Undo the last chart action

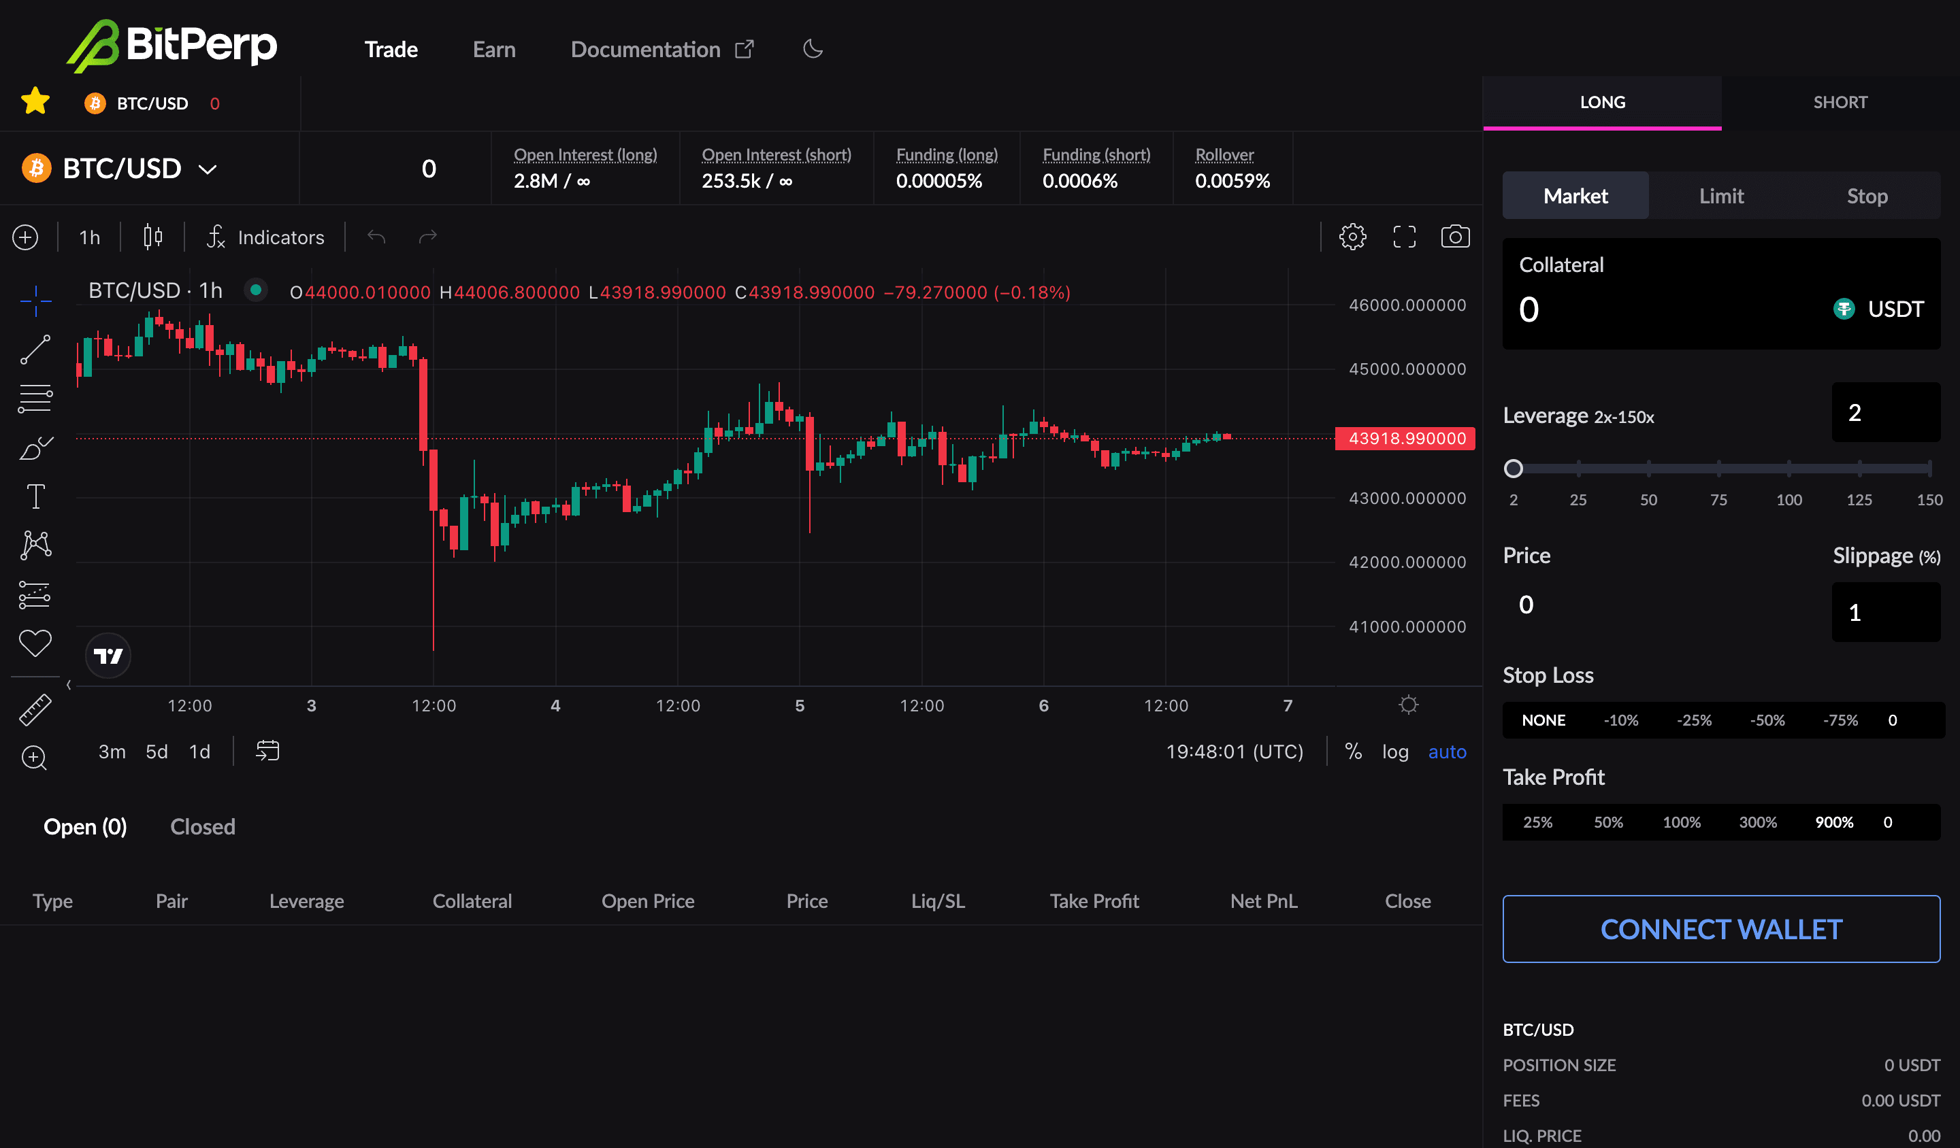coord(376,236)
